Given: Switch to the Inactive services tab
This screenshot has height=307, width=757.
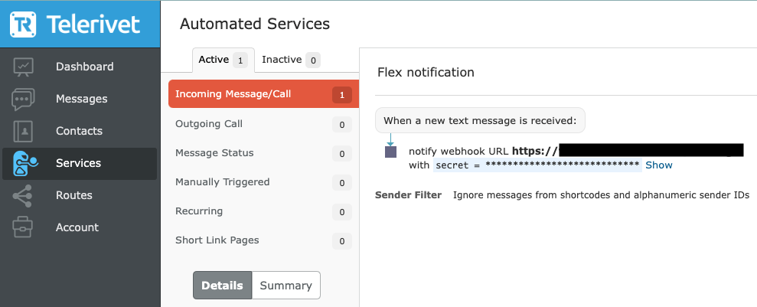Looking at the screenshot, I should [291, 60].
